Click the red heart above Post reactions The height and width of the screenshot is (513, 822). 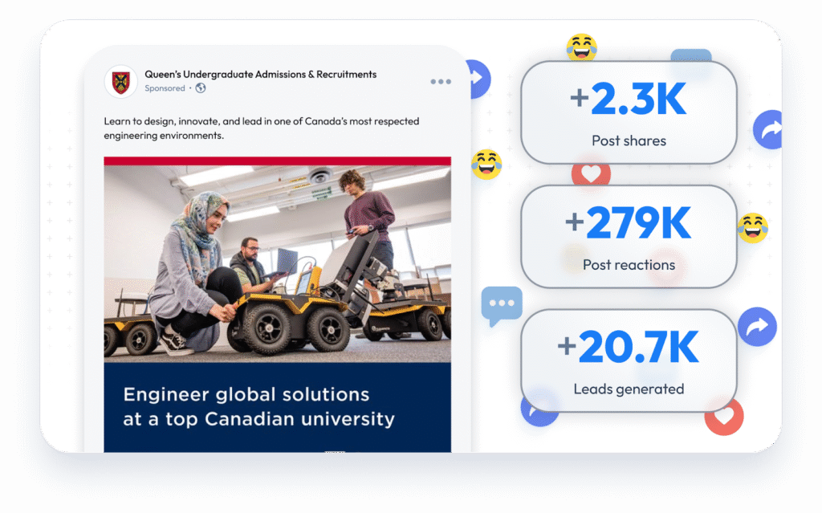[x=591, y=172]
